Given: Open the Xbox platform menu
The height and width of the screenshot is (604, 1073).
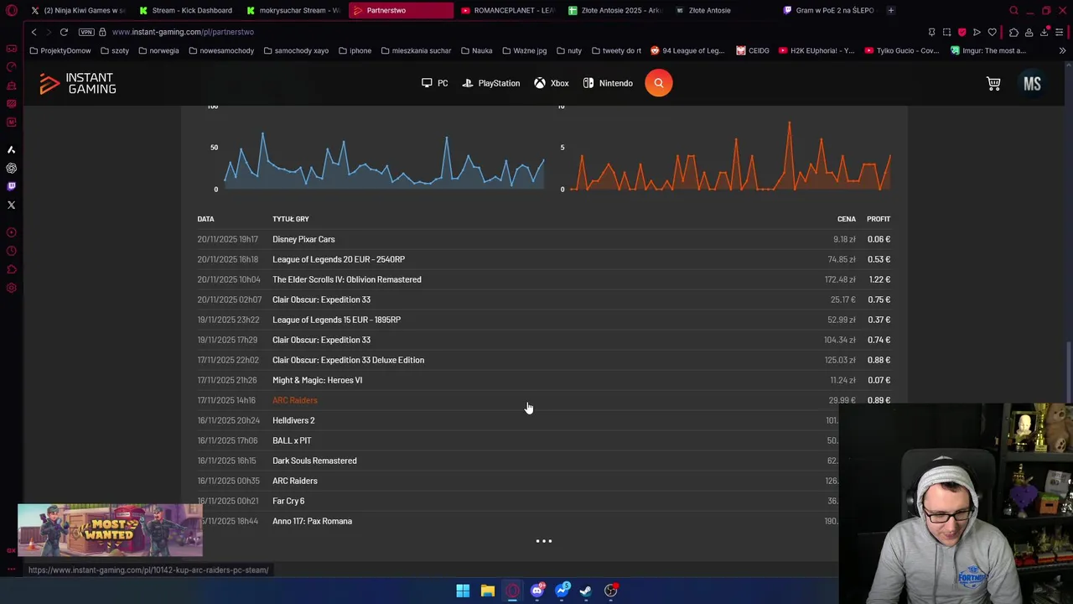Looking at the screenshot, I should coord(552,83).
